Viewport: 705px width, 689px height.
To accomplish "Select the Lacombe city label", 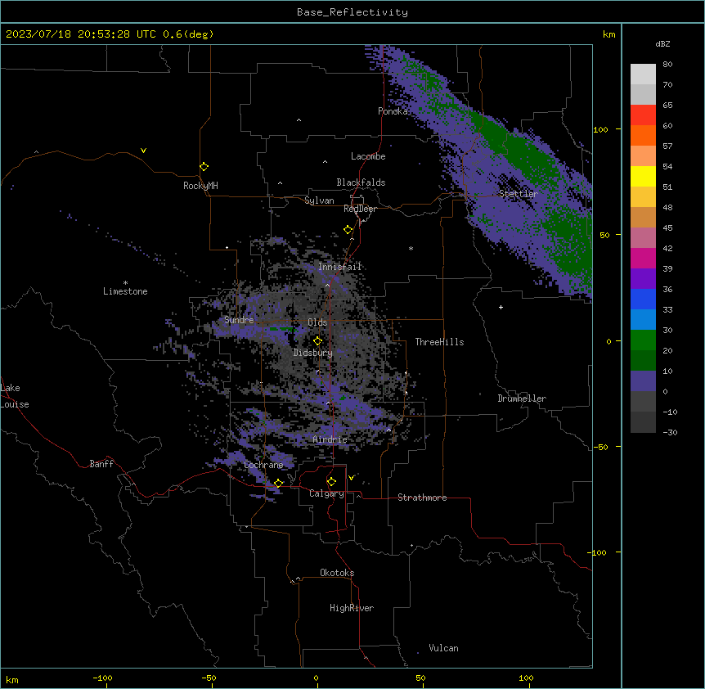I will (368, 156).
